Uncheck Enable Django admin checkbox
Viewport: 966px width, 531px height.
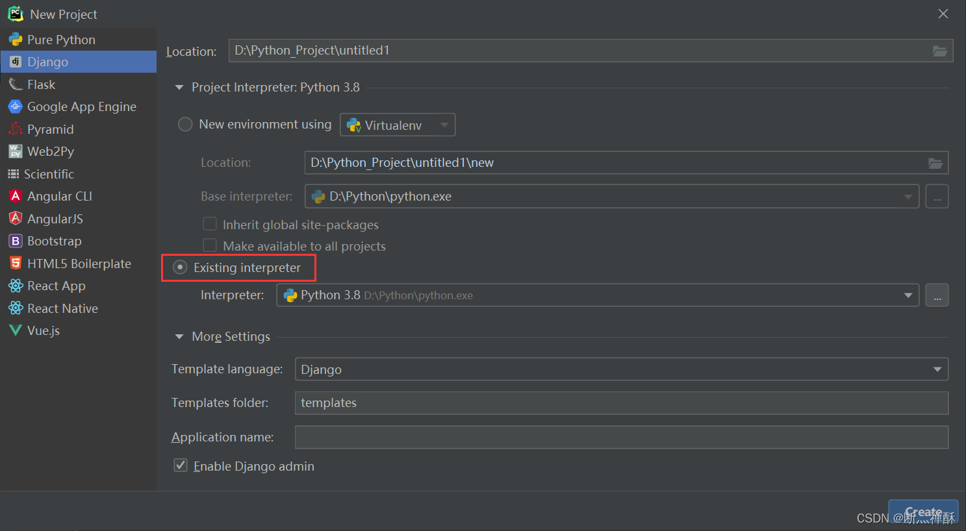[181, 465]
